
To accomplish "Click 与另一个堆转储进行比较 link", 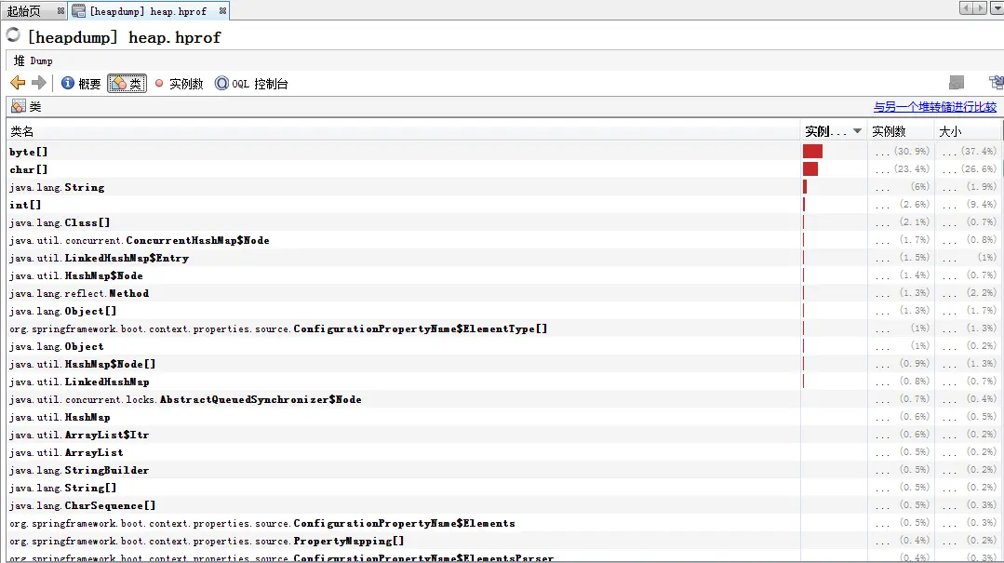I will click(x=935, y=106).
